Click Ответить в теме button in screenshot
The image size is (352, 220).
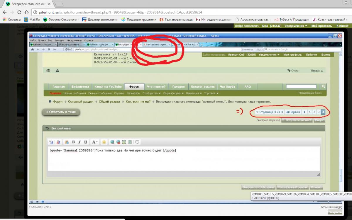click(61, 112)
